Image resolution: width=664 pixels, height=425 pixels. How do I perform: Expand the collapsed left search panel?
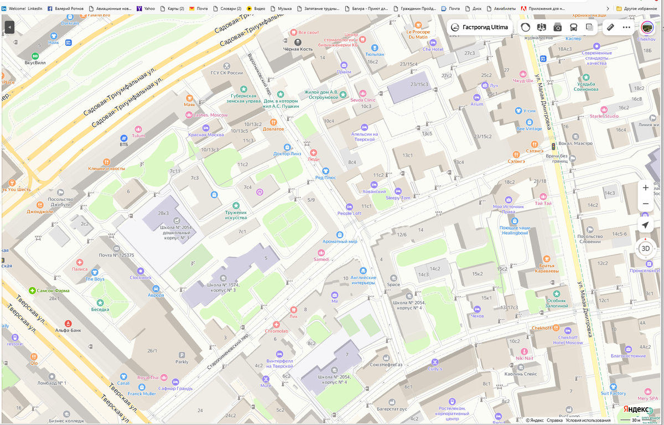[9, 27]
